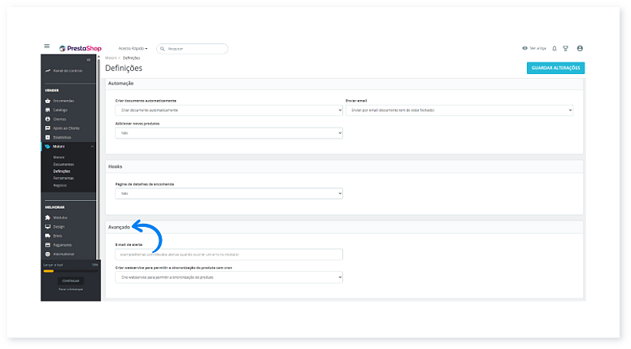This screenshot has height=349, width=631.
Task: Open Adicionar novos produtos dropdown
Action: (229, 133)
